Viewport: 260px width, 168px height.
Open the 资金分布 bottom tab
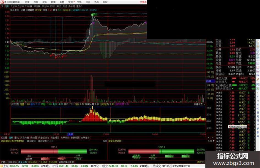click(x=23, y=162)
